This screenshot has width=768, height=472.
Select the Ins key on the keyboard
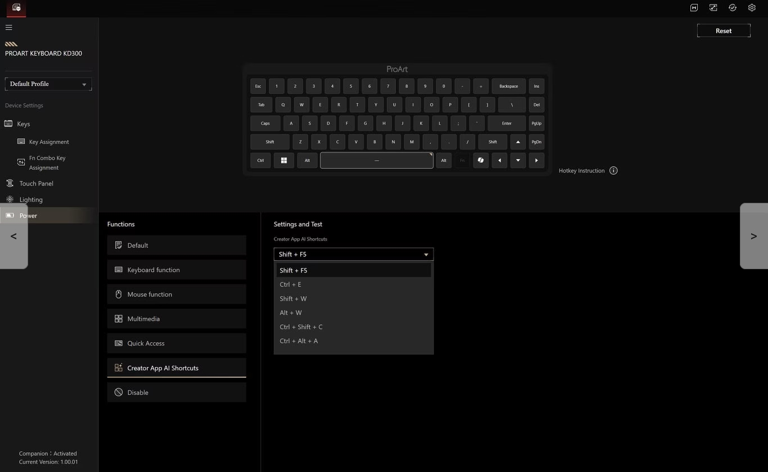536,86
